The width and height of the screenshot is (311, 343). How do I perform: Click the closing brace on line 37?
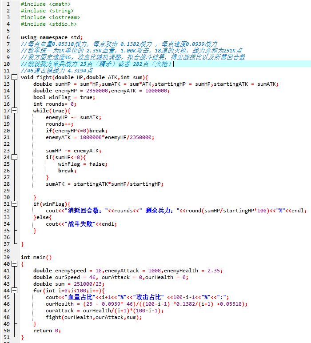[x=22, y=244]
